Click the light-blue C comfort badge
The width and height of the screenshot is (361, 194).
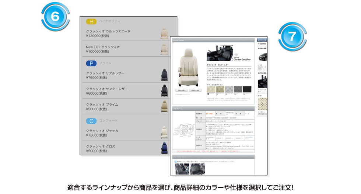[91, 121]
